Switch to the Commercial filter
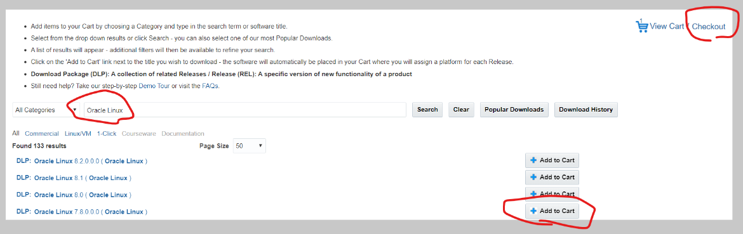 click(x=42, y=134)
